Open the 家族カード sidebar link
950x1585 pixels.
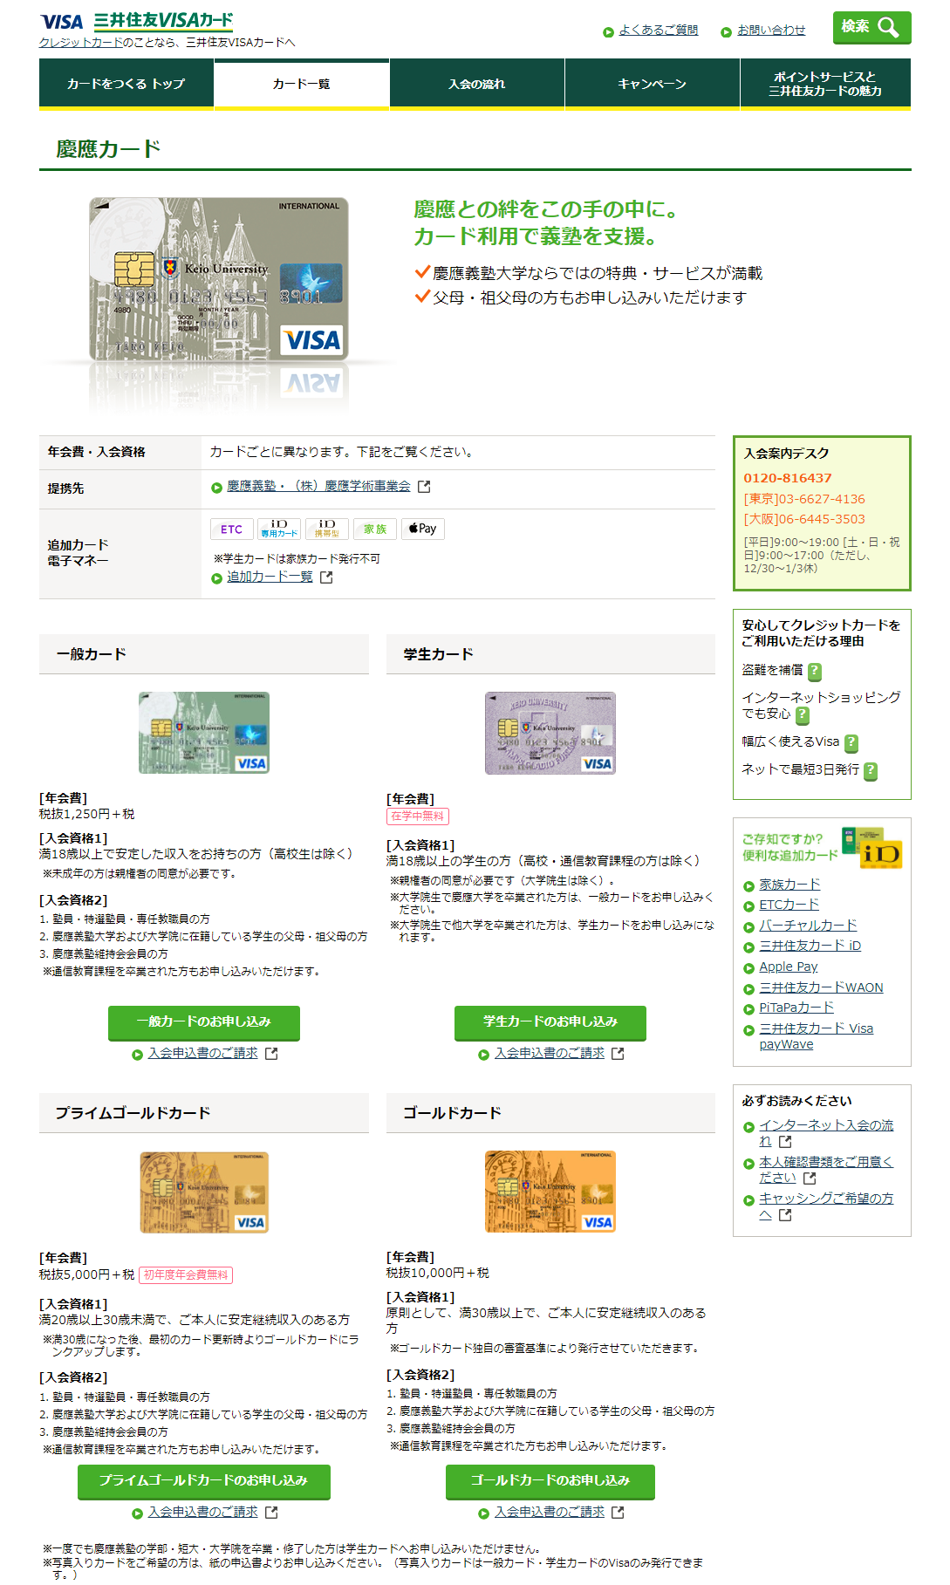pyautogui.click(x=789, y=885)
